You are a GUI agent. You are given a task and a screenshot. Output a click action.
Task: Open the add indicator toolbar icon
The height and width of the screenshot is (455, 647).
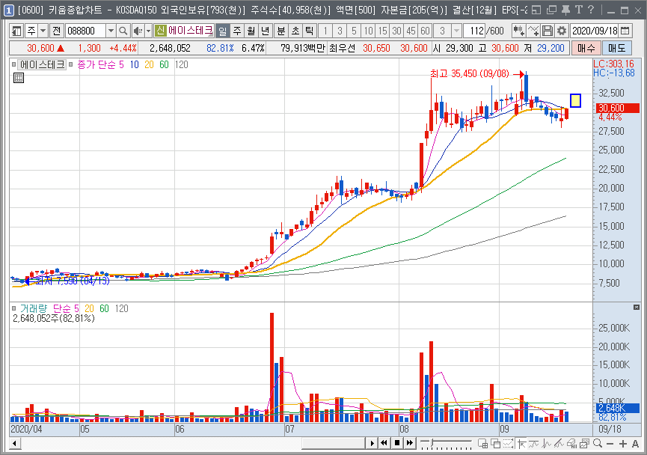518,31
